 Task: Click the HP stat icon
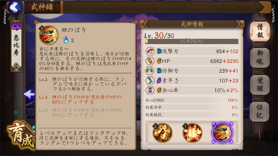click(150, 61)
